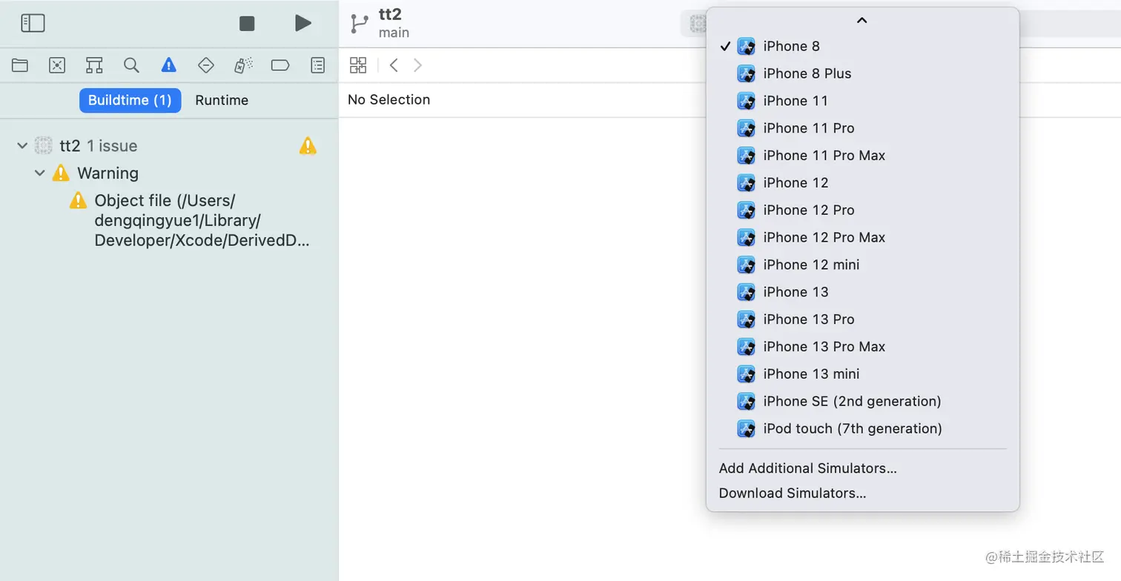1121x581 pixels.
Task: Switch to the Buildtime (1) tab
Action: coord(130,100)
